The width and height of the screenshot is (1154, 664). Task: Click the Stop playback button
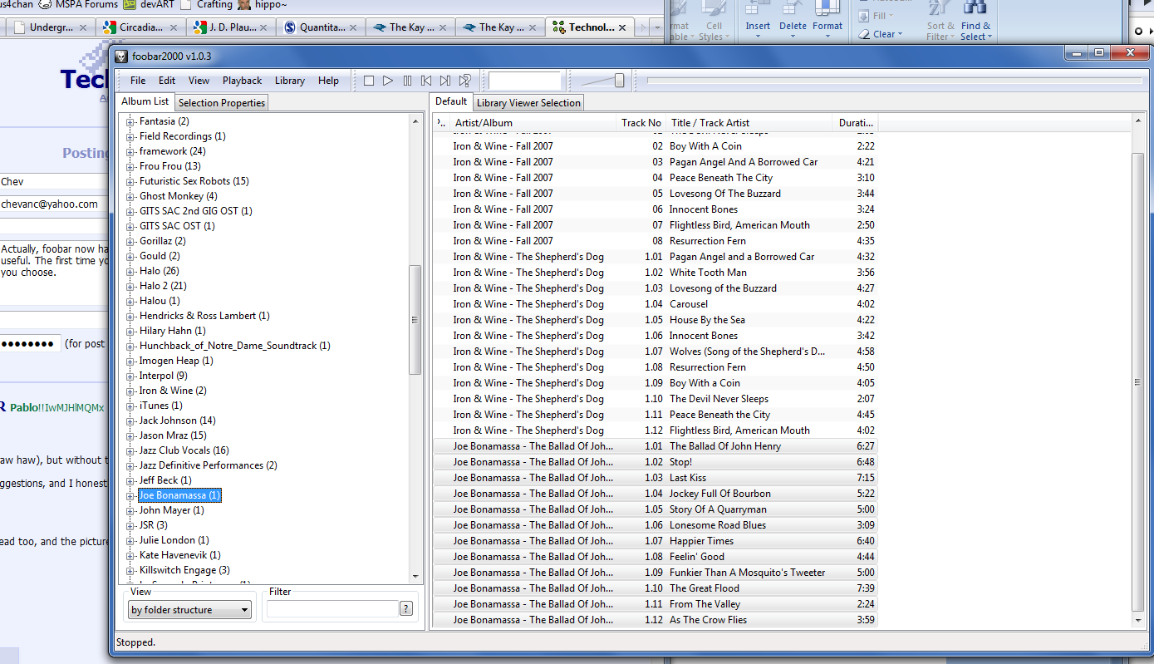coord(369,81)
